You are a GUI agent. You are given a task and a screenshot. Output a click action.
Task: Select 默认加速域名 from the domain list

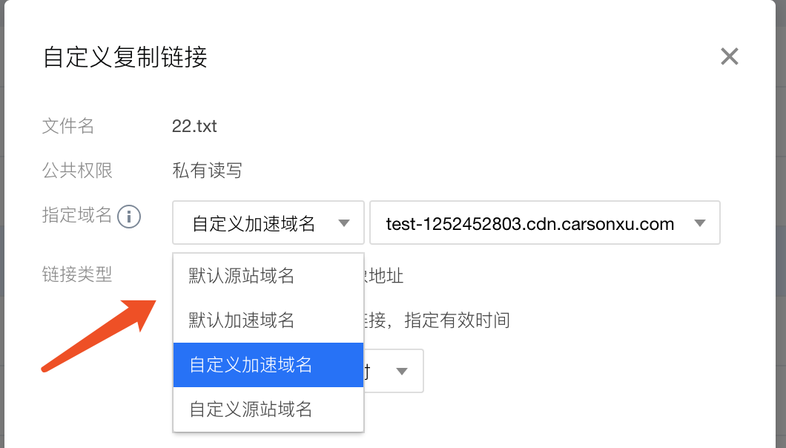[x=237, y=319]
